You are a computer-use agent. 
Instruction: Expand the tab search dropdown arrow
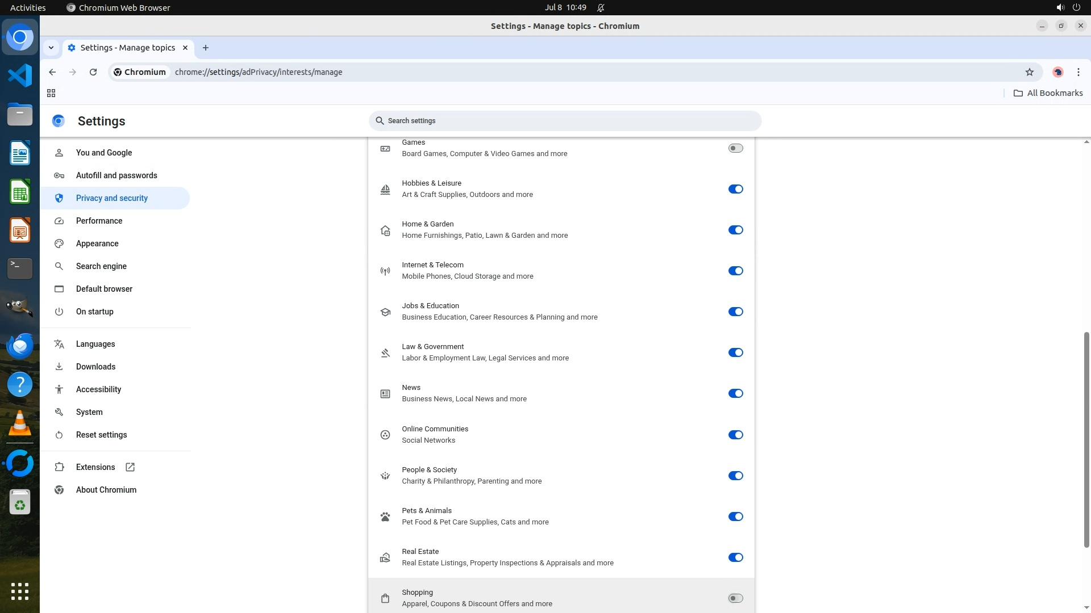(51, 48)
